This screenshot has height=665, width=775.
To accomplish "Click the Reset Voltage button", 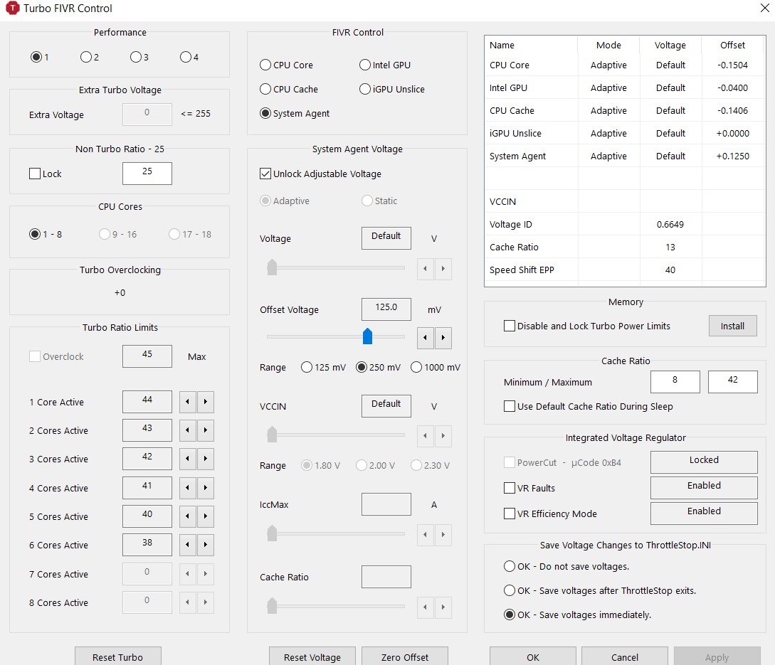I will (x=312, y=657).
